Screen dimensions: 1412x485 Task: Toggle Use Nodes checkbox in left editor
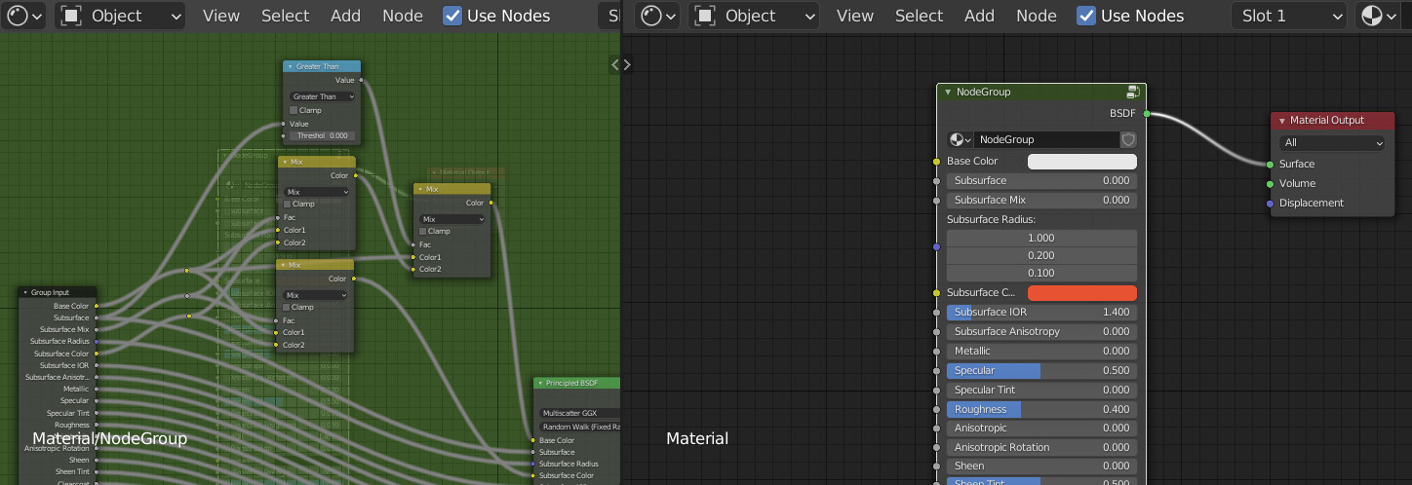452,16
